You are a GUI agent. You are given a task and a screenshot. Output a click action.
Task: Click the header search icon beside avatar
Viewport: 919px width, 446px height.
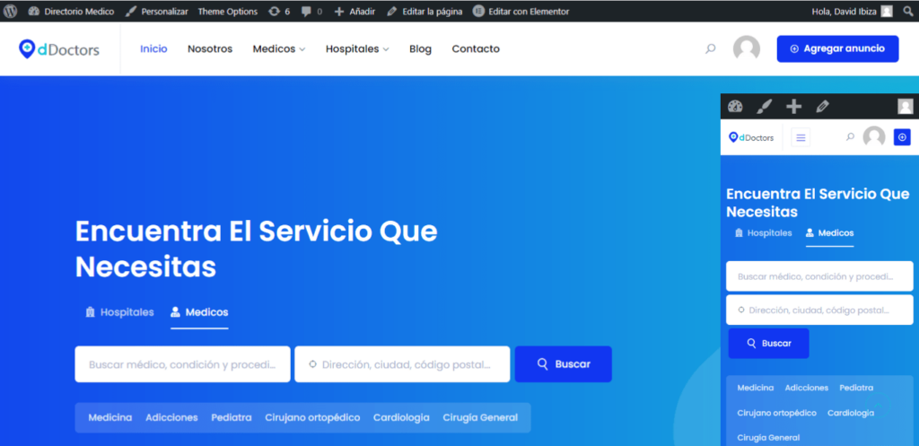(x=711, y=48)
